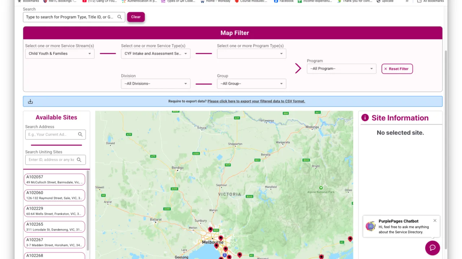This screenshot has height=259, width=462.
Task: Open the Home - Workday bookmark
Action: 215,1
